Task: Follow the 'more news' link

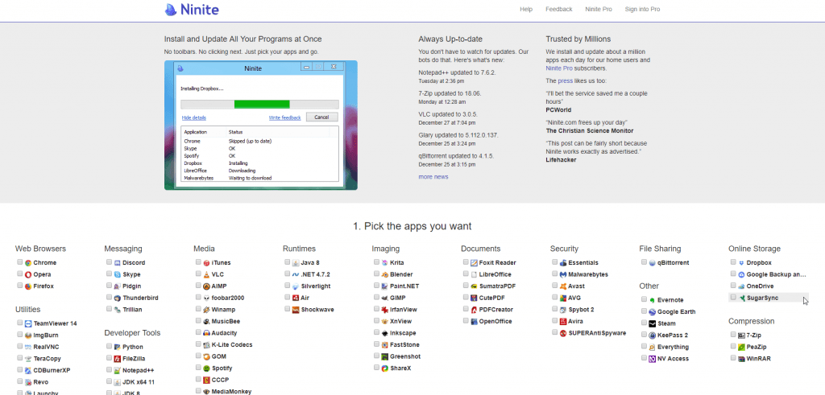Action: point(433,177)
